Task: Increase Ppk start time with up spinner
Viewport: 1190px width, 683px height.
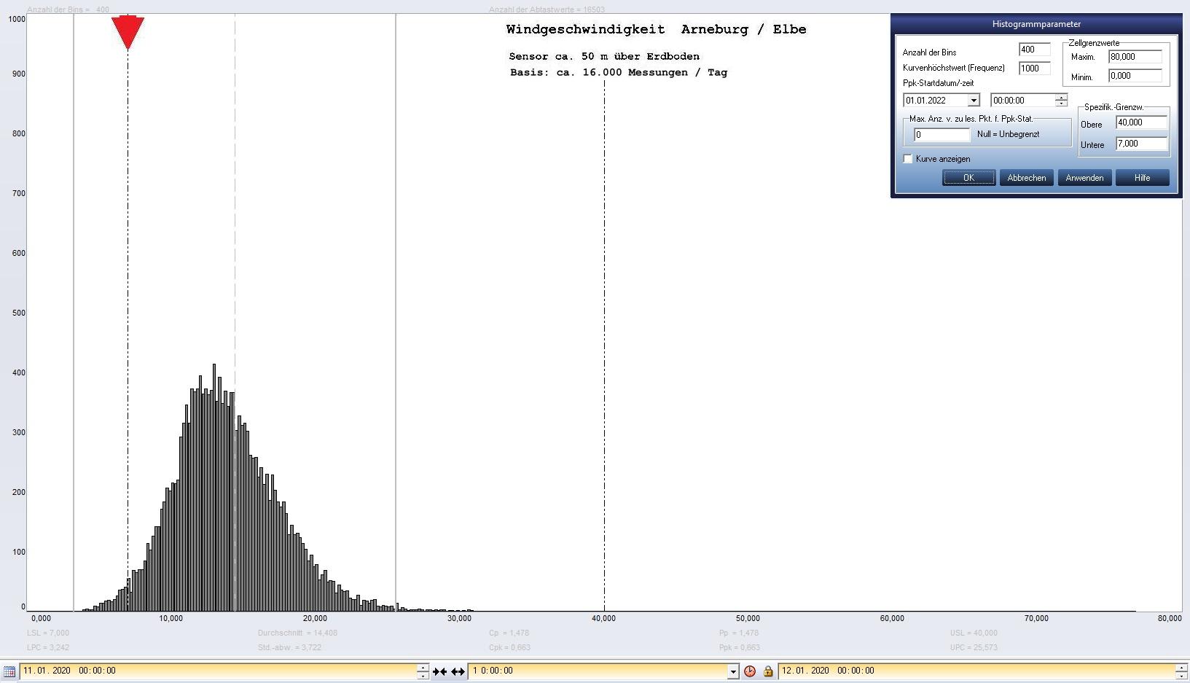Action: click(1061, 97)
